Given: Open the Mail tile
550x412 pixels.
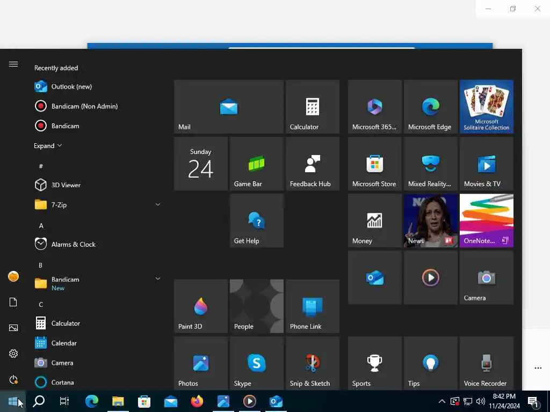Looking at the screenshot, I should (229, 107).
